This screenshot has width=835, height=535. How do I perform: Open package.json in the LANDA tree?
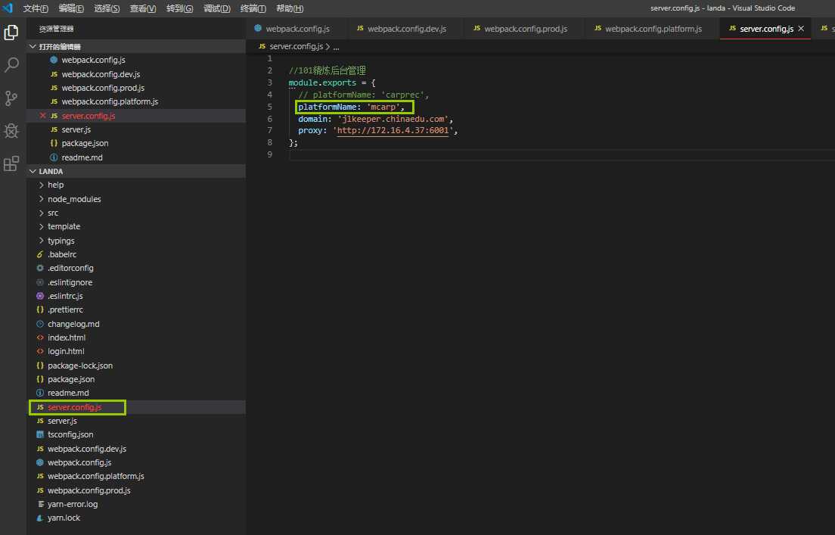pos(71,379)
